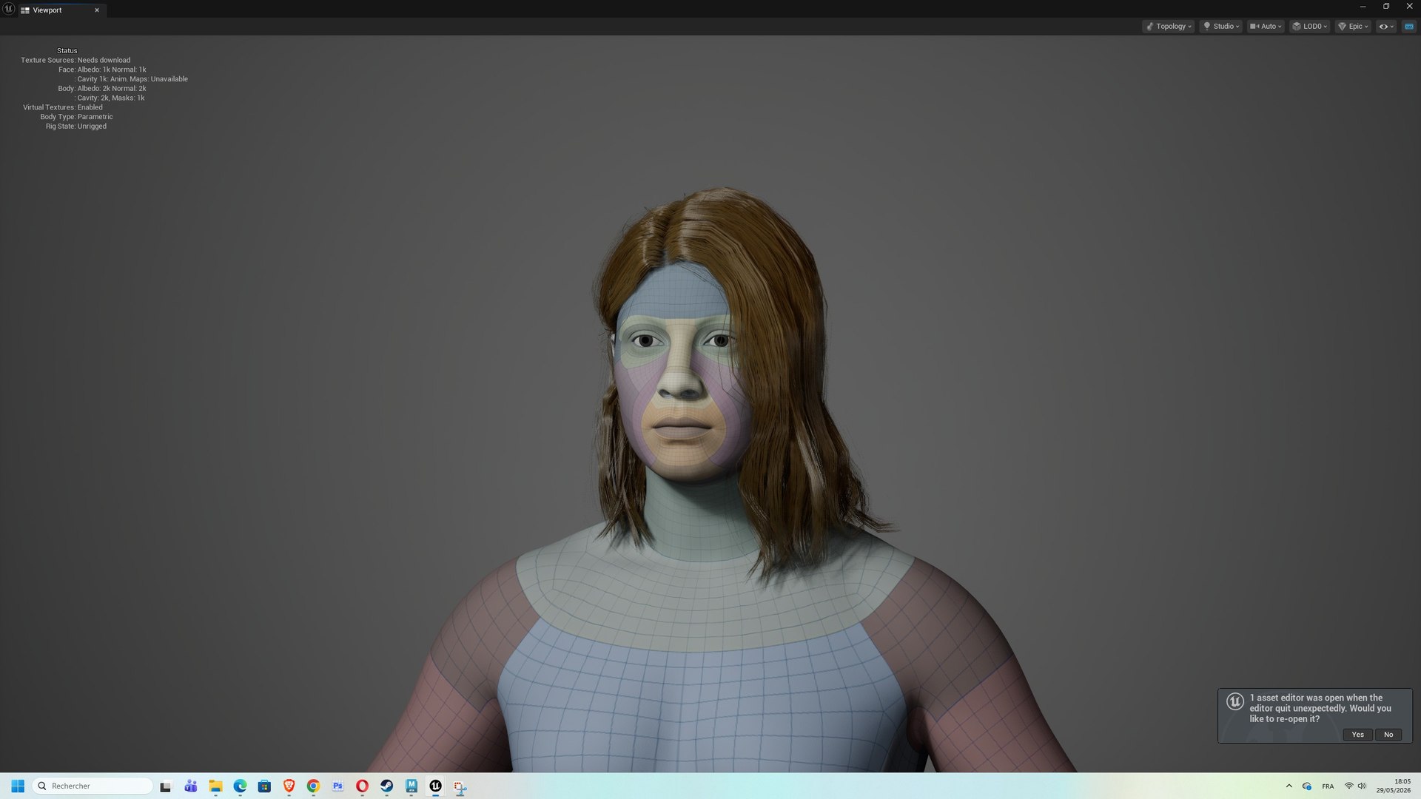Click the Unreal Engine logo in title bar
This screenshot has width=1421, height=799.
8,9
